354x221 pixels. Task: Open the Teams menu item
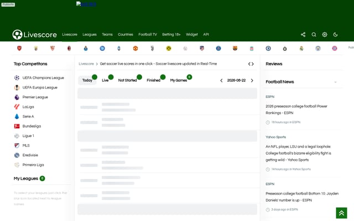[107, 34]
